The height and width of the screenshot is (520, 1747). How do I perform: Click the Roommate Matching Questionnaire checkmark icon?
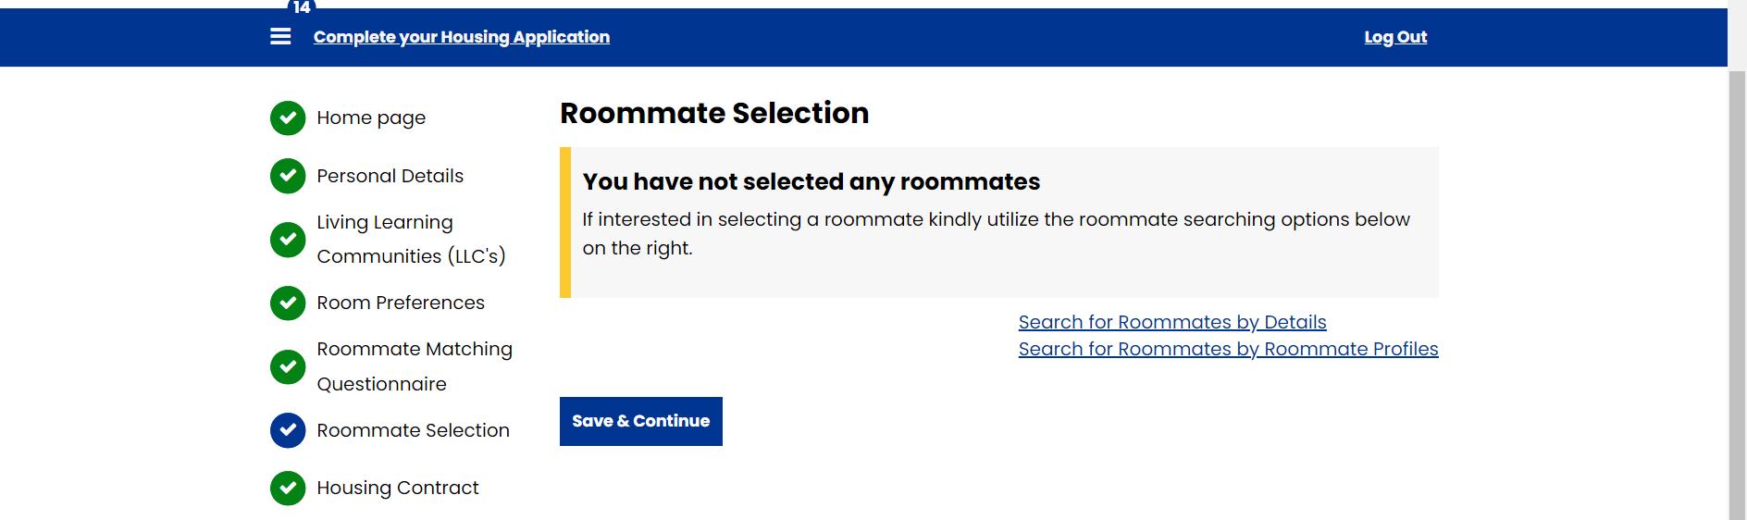coord(288,366)
